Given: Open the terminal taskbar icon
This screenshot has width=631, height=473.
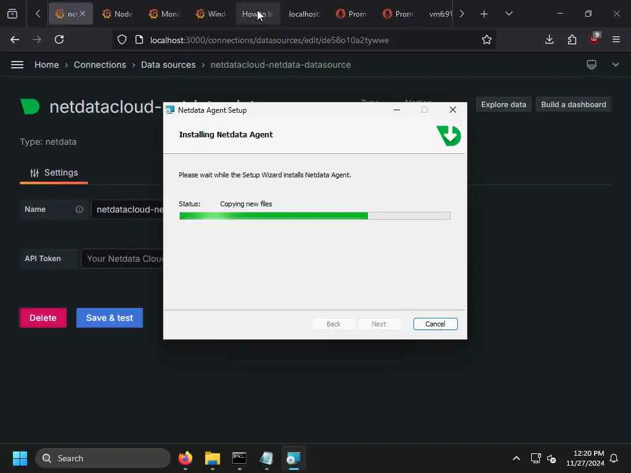Looking at the screenshot, I should (x=239, y=458).
